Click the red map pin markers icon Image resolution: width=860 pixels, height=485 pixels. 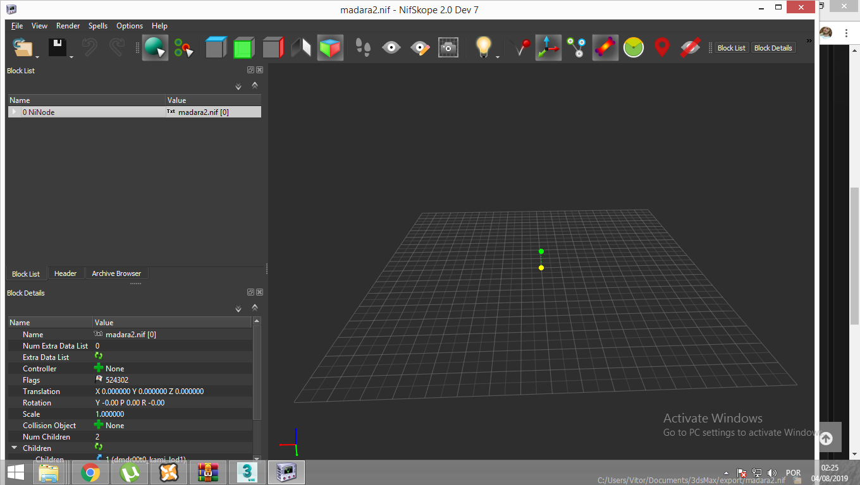click(662, 47)
